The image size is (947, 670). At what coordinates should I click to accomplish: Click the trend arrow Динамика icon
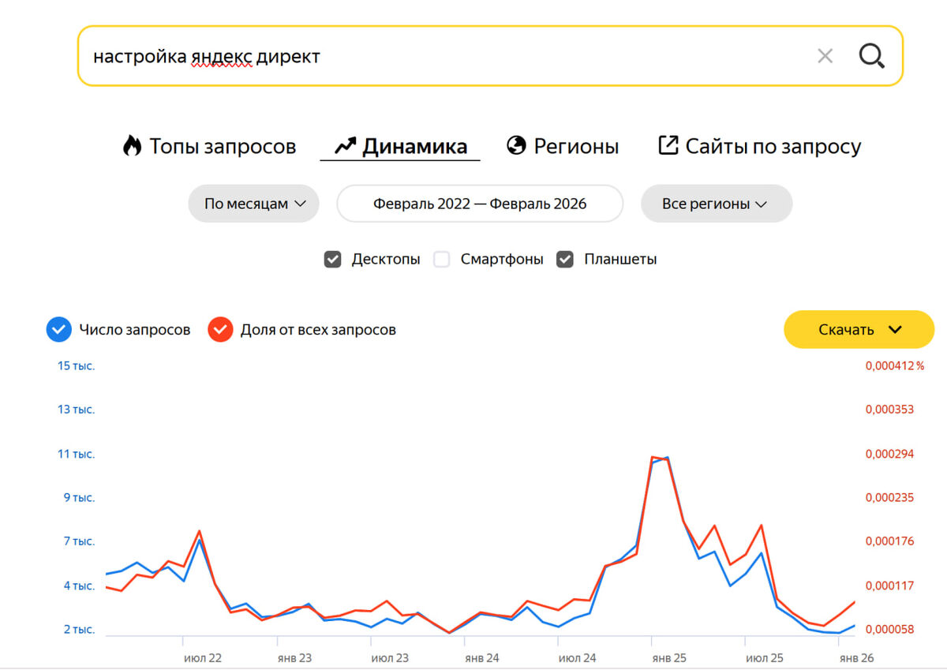point(345,146)
